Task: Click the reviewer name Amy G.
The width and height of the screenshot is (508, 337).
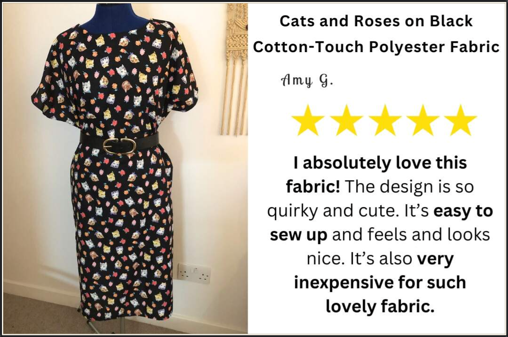Action: tap(307, 80)
